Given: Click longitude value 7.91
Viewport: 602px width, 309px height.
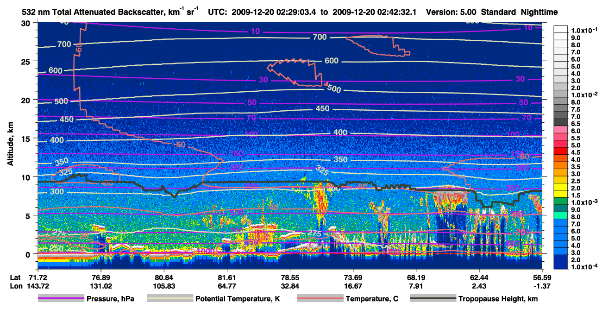Looking at the screenshot, I should (x=416, y=286).
